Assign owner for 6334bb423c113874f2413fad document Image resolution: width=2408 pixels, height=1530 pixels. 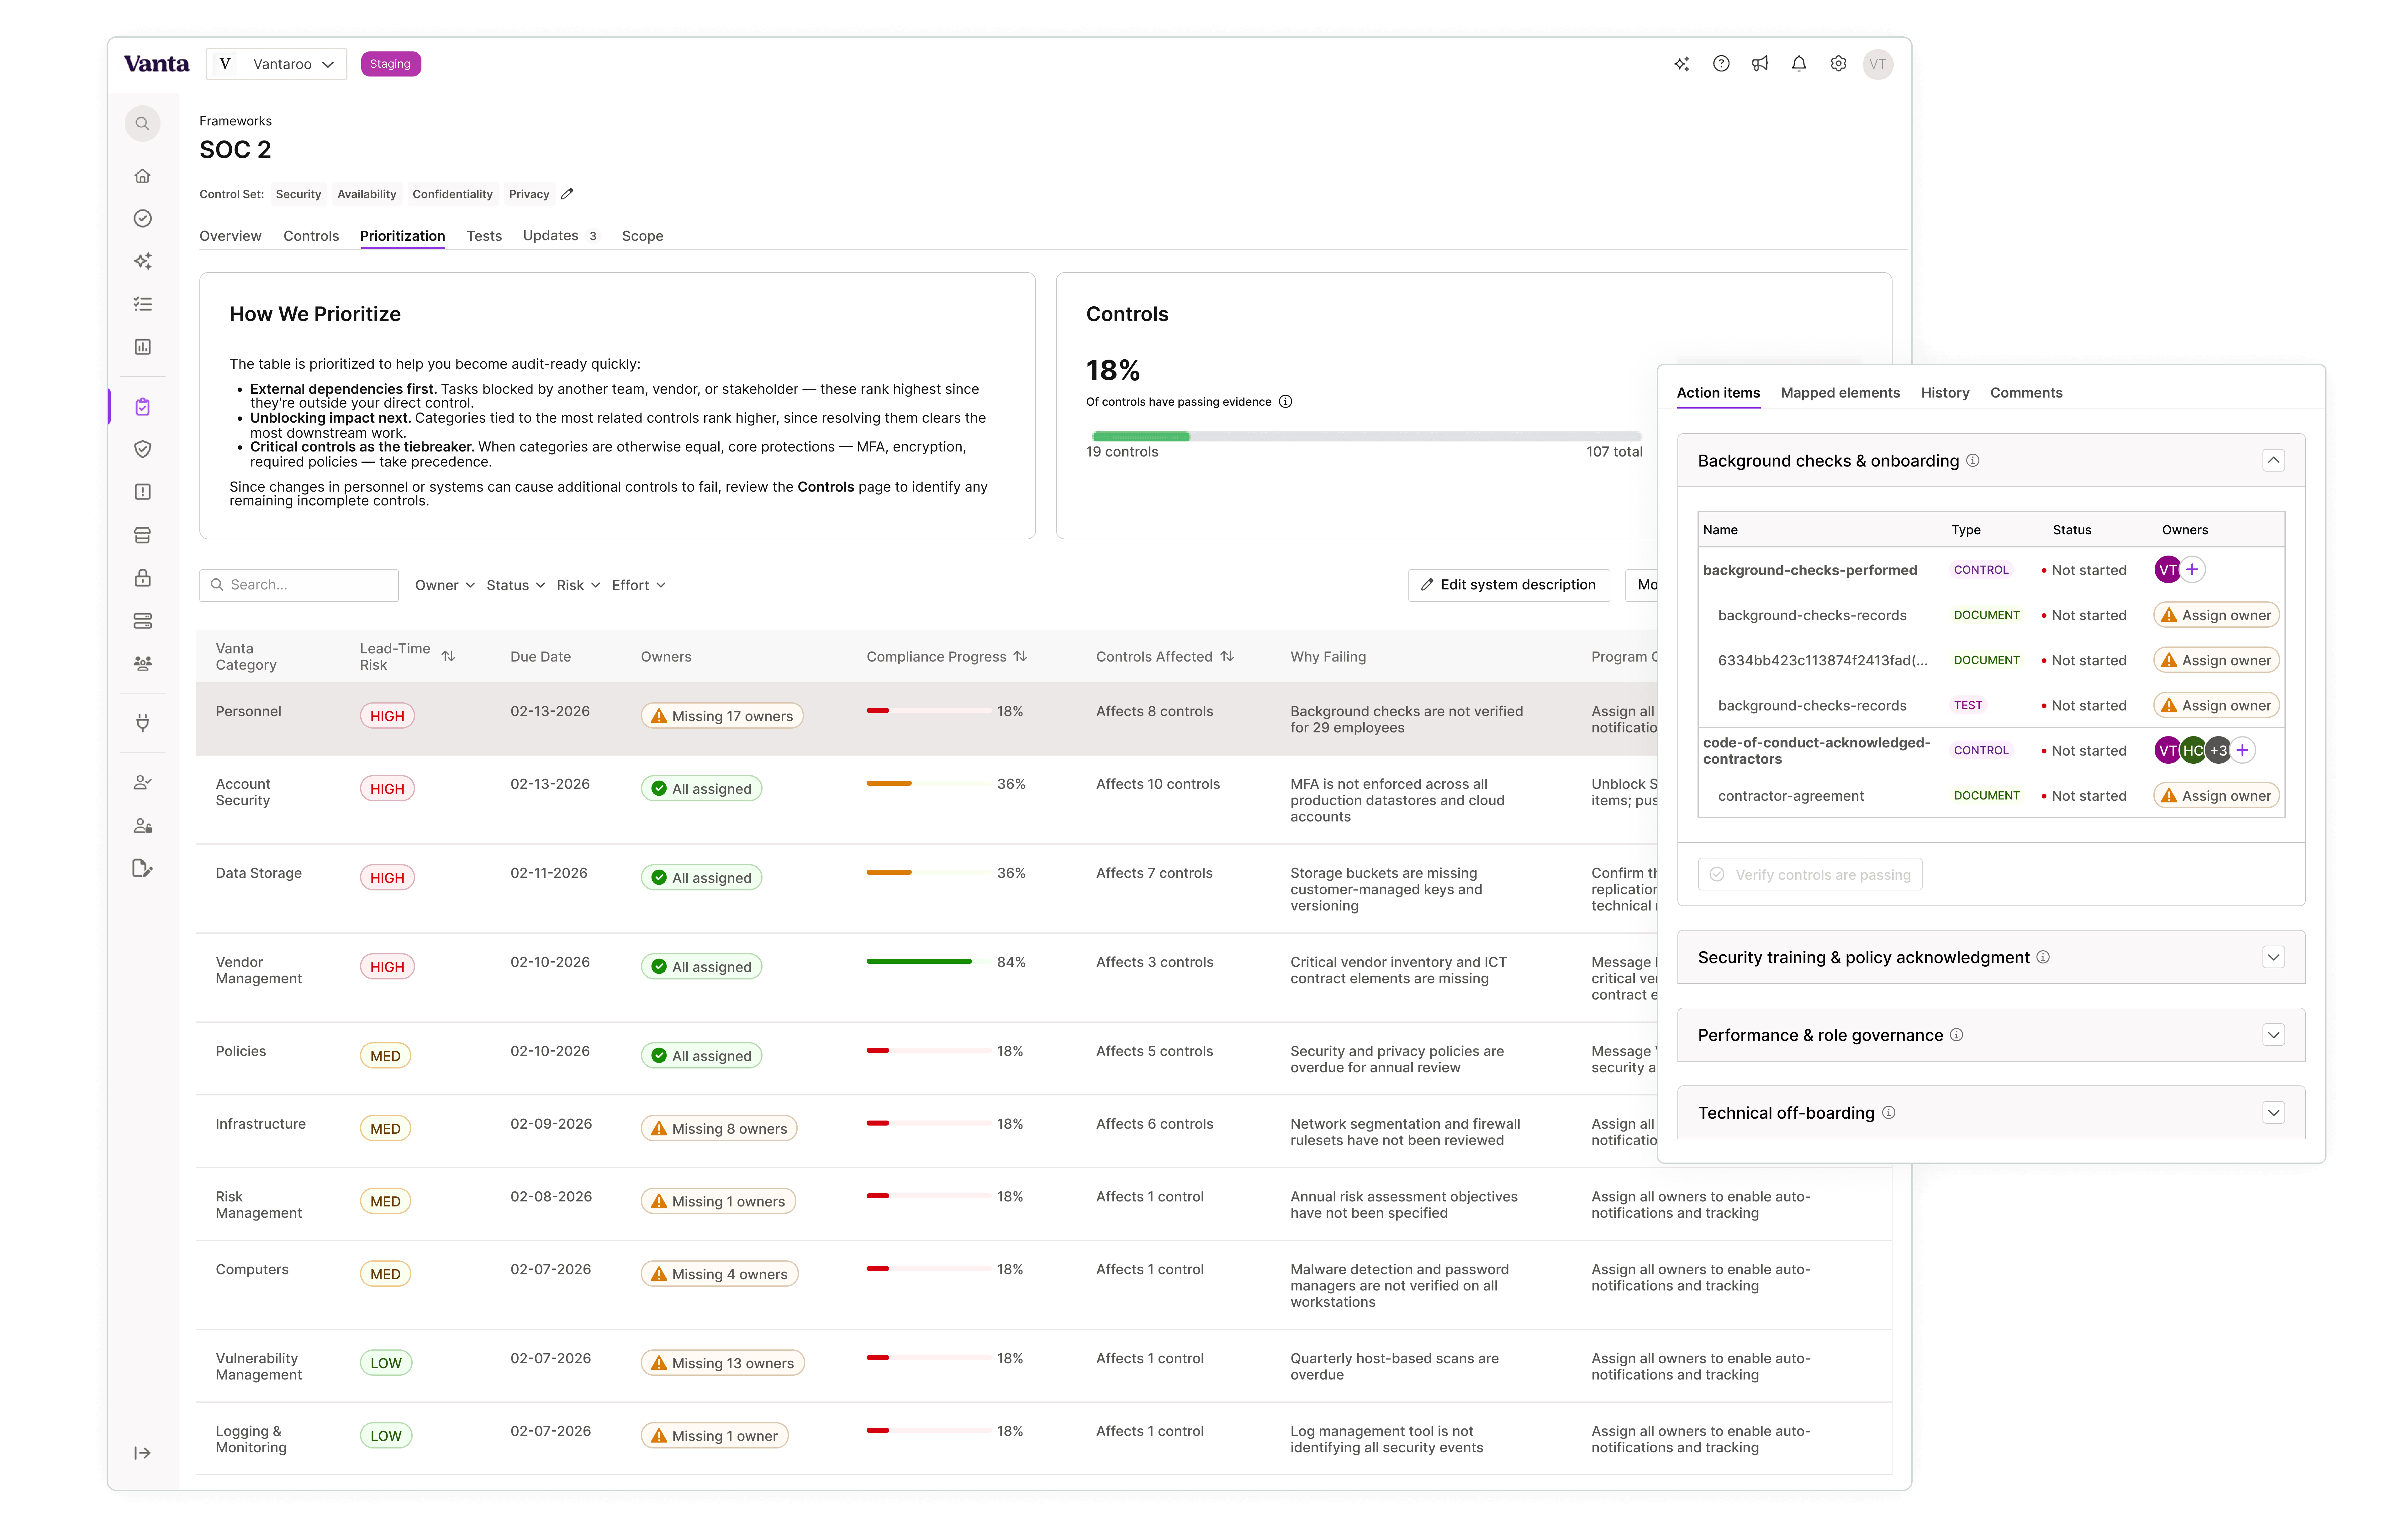coord(2216,660)
